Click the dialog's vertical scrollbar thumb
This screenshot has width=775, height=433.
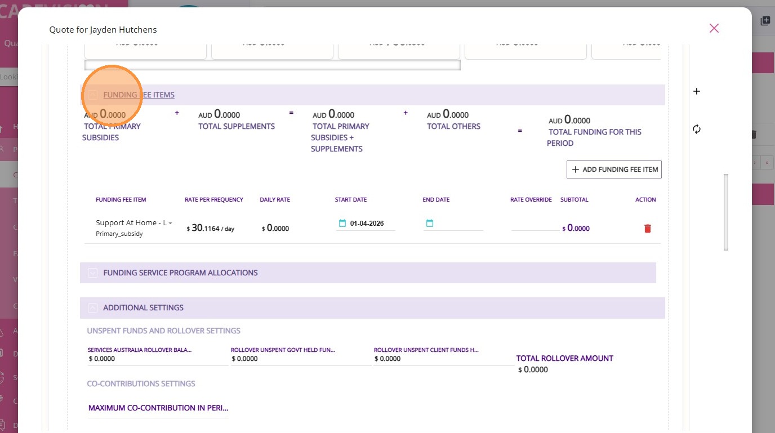[x=726, y=212]
